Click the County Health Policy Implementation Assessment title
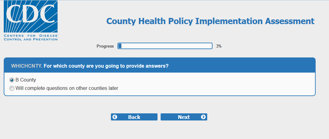329x139 pixels. (x=210, y=21)
